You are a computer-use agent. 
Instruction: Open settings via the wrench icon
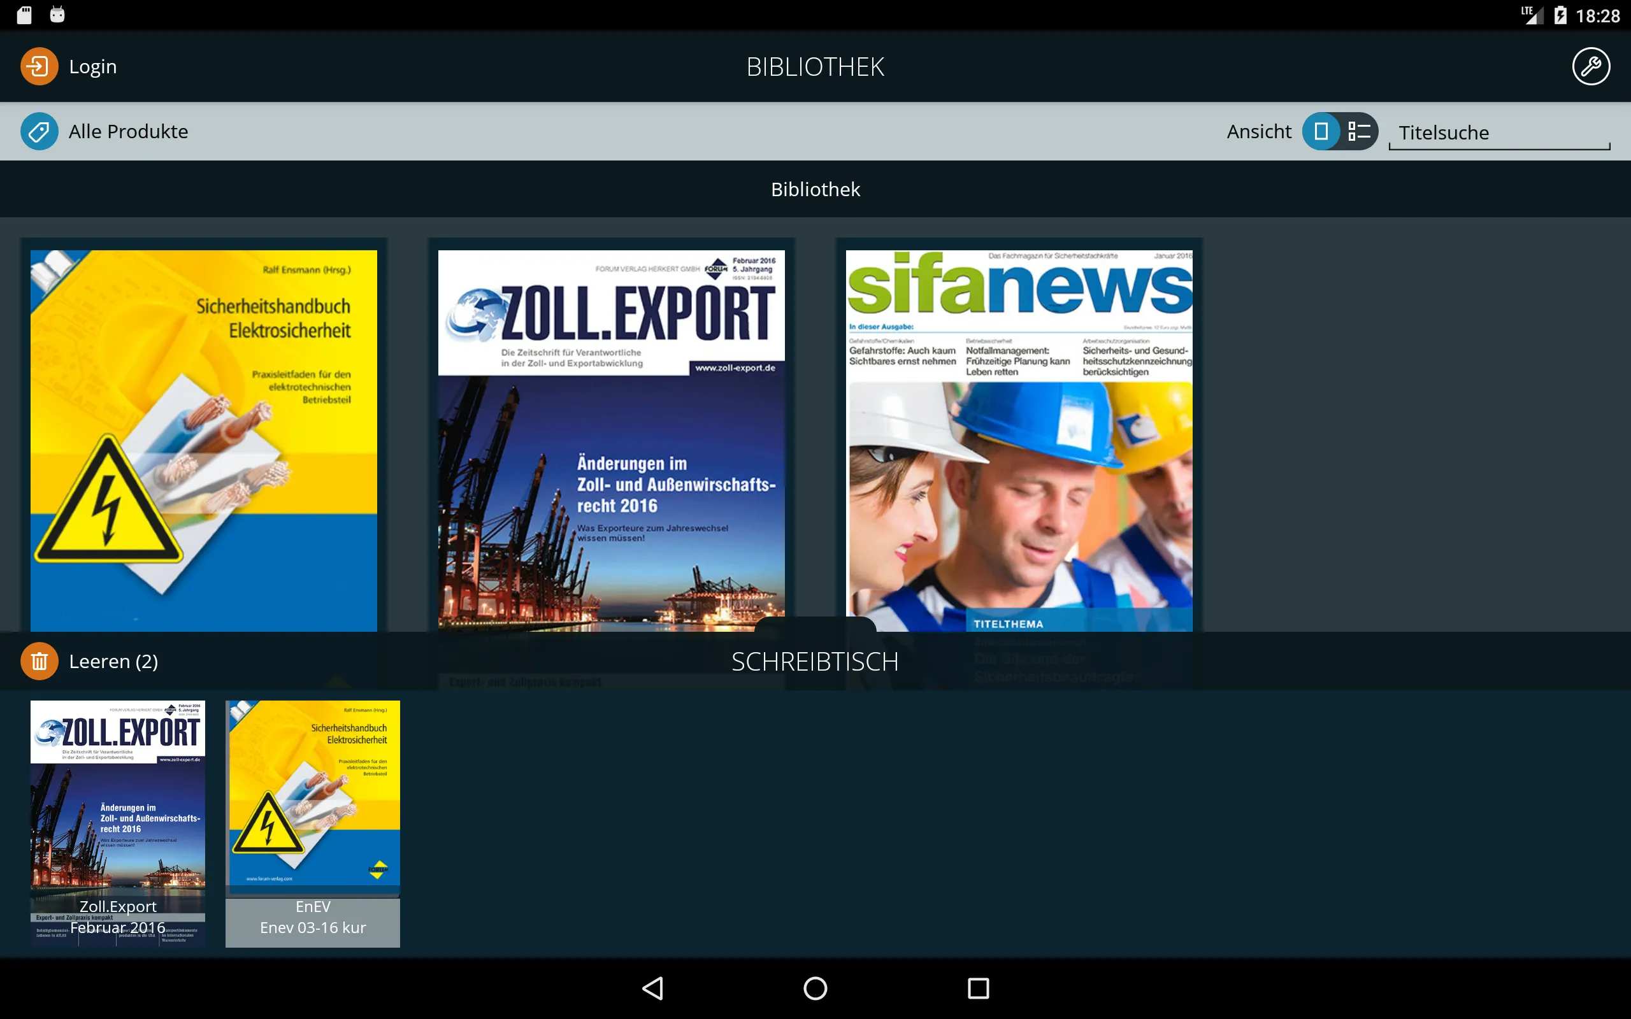coord(1591,66)
